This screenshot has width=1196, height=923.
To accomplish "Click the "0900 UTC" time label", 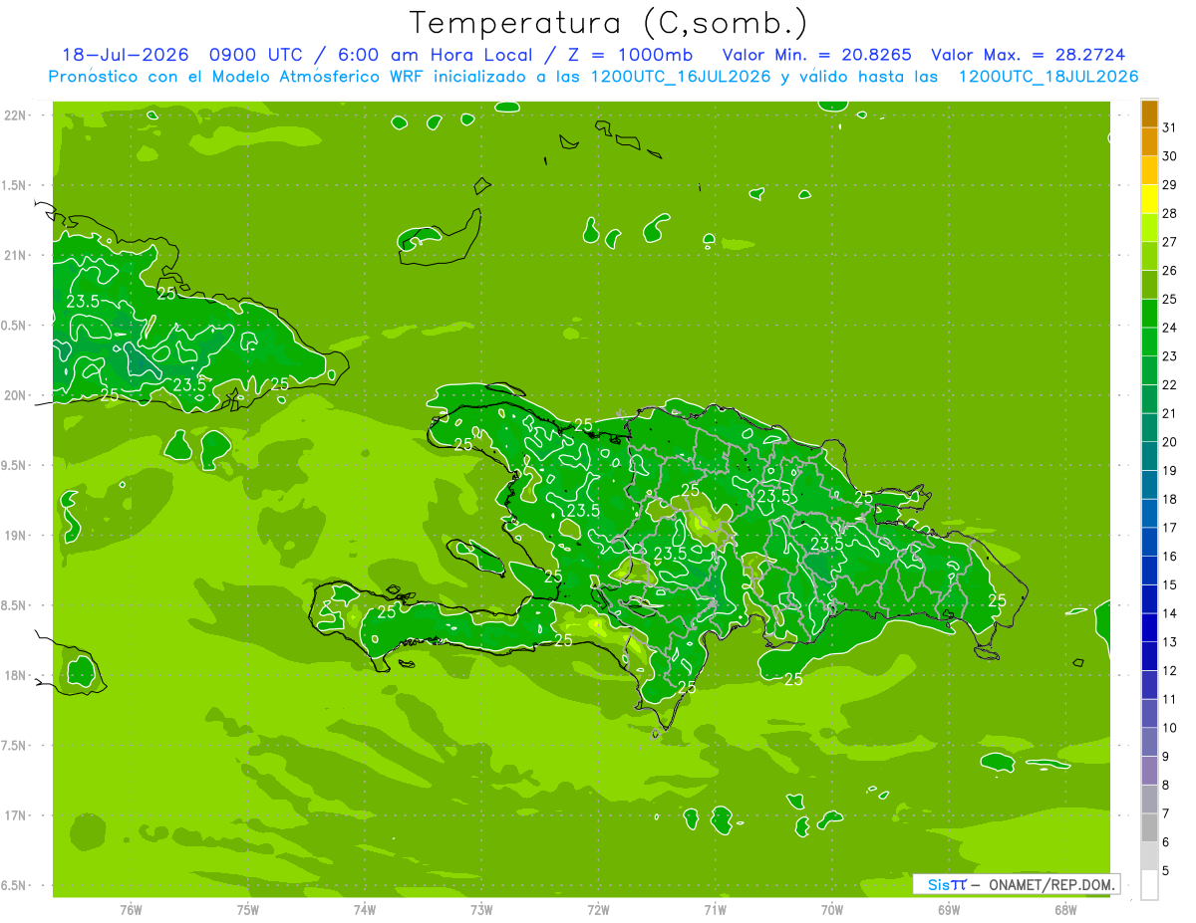I will click(257, 55).
